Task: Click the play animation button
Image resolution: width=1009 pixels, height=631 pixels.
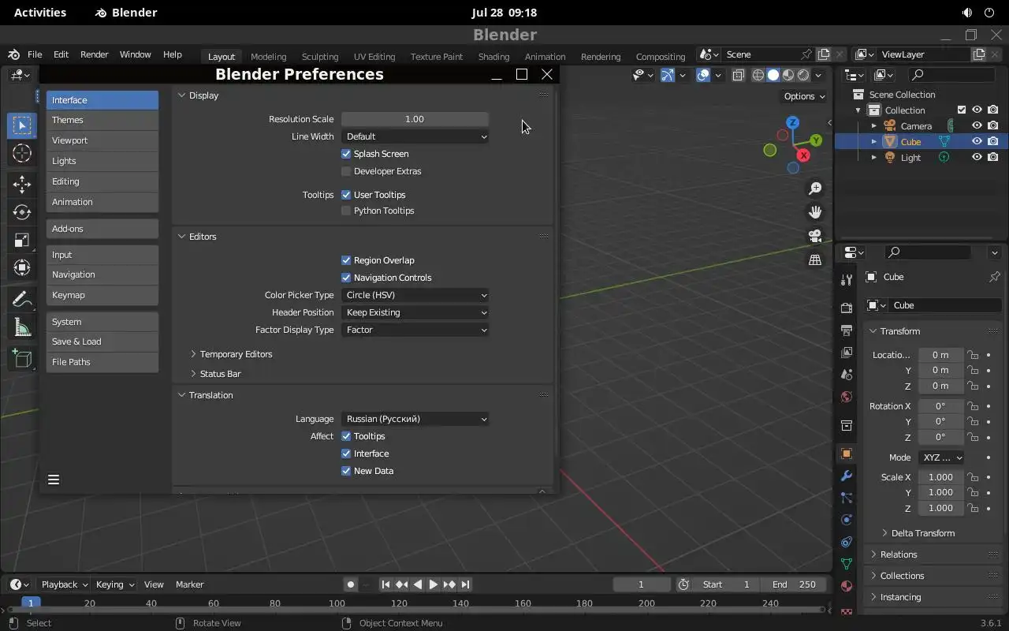Action: [433, 584]
